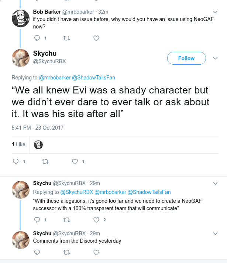This screenshot has height=263, width=227.
Task: Reply to the NeoGAF successor tweet
Action: [x=37, y=220]
